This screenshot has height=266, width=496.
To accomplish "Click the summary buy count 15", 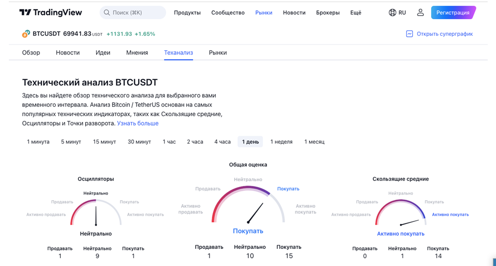I will (289, 256).
